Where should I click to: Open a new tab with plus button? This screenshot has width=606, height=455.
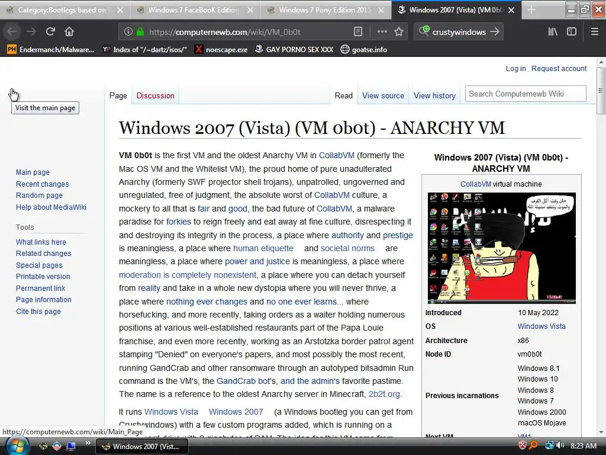pyautogui.click(x=531, y=9)
